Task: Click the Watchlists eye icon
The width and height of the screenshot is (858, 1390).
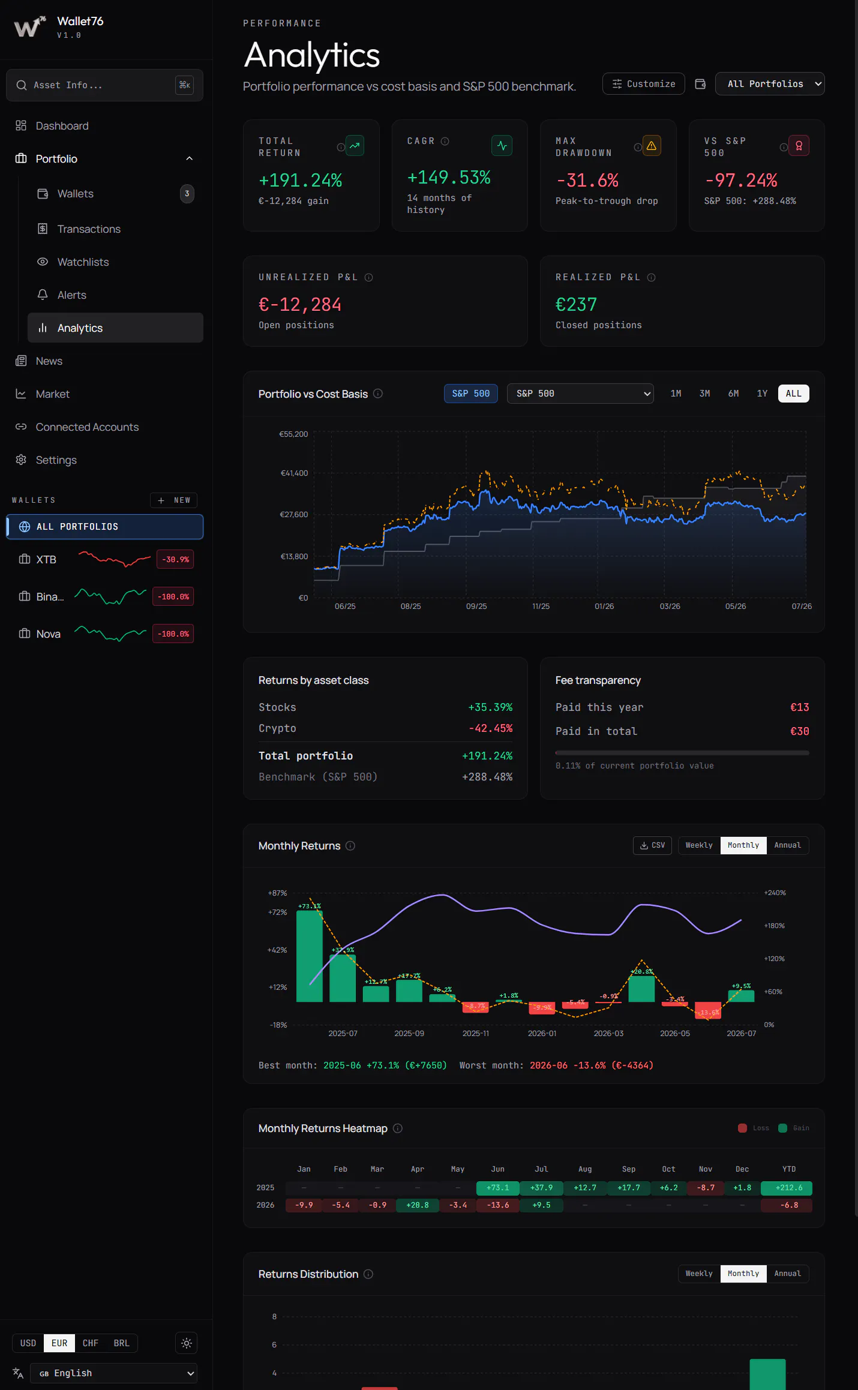Action: [43, 262]
